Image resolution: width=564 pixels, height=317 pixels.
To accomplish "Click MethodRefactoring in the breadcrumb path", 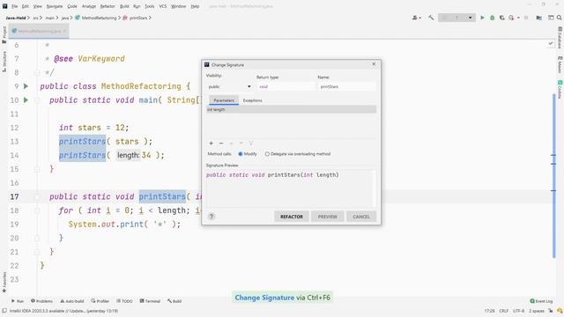I will [99, 18].
